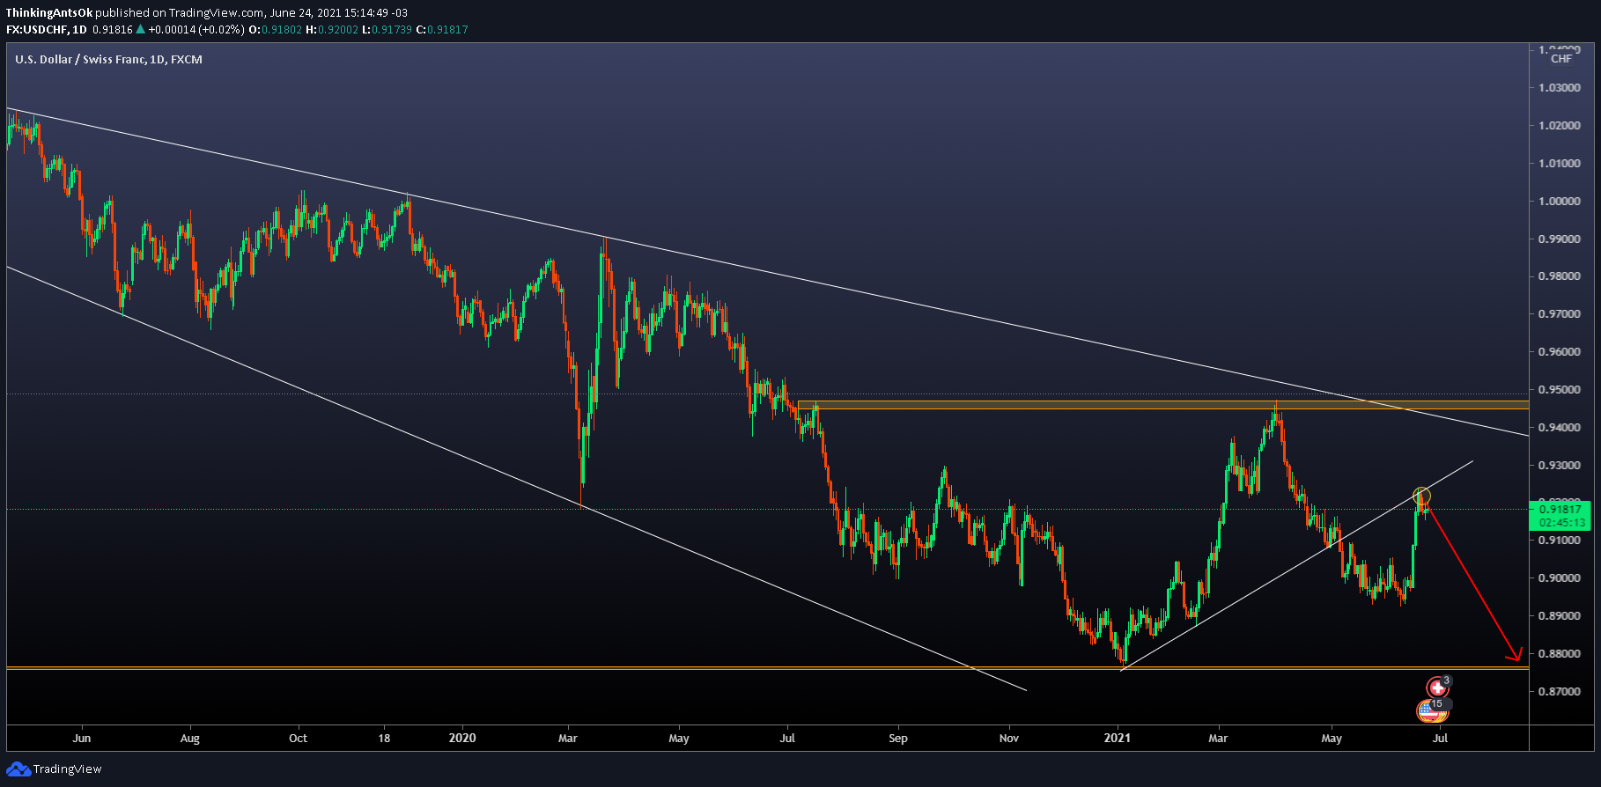Screen dimensions: 1601x787
Task: Click the TradingView wordmark at bottom left
Action: coord(68,769)
